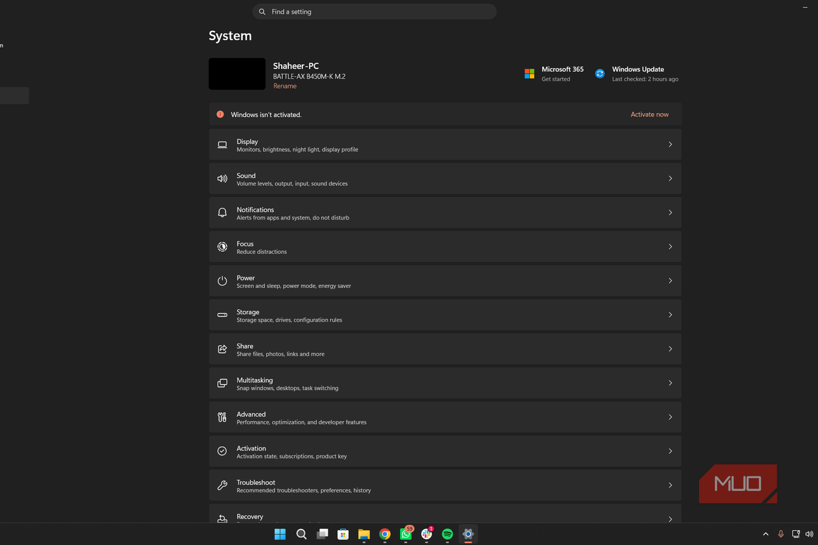Image resolution: width=818 pixels, height=545 pixels.
Task: Click the Storage drive icon
Action: pyautogui.click(x=222, y=315)
